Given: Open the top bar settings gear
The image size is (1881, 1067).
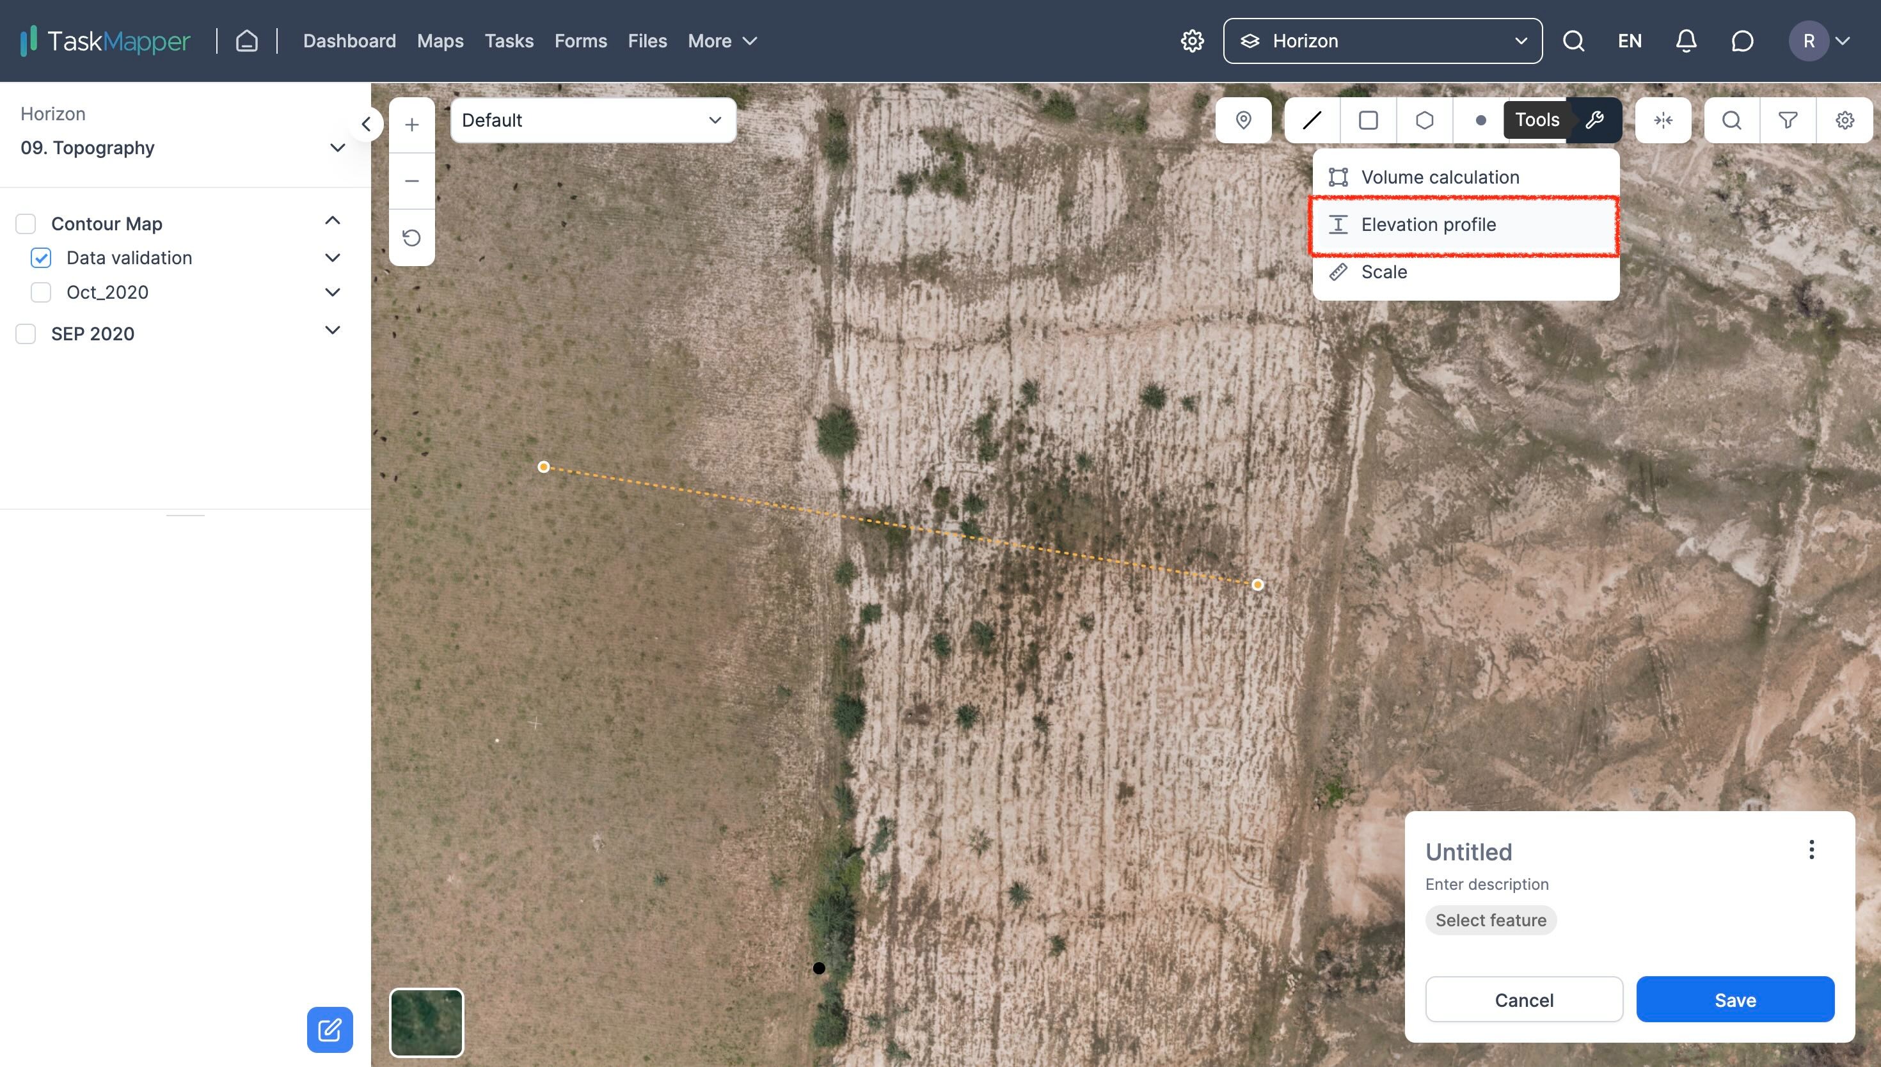Looking at the screenshot, I should coord(1192,41).
